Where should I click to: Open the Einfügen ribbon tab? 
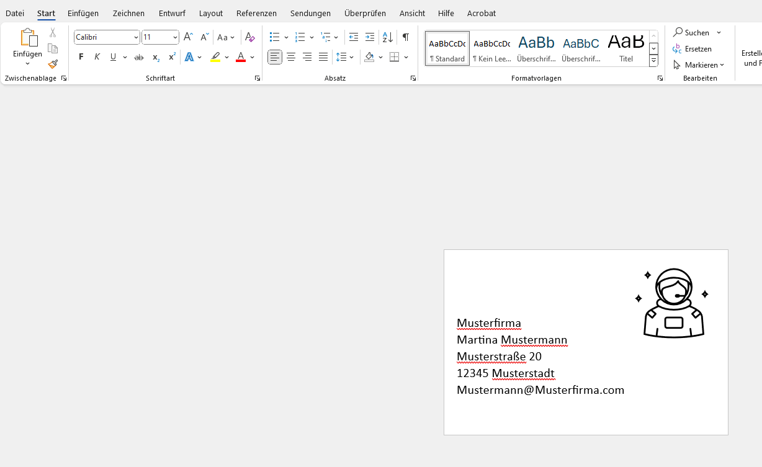tap(83, 13)
